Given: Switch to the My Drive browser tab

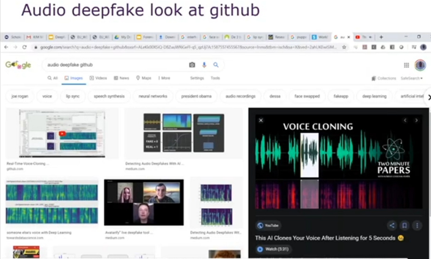Looking at the screenshot, I should point(123,37).
